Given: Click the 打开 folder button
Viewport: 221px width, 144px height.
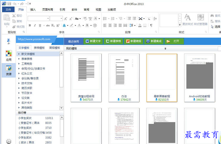Looking at the screenshot, I should 174,41.
